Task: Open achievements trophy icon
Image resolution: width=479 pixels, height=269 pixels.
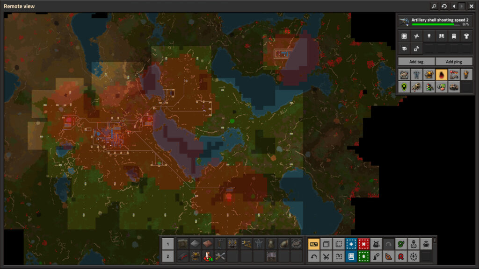Action: click(466, 36)
